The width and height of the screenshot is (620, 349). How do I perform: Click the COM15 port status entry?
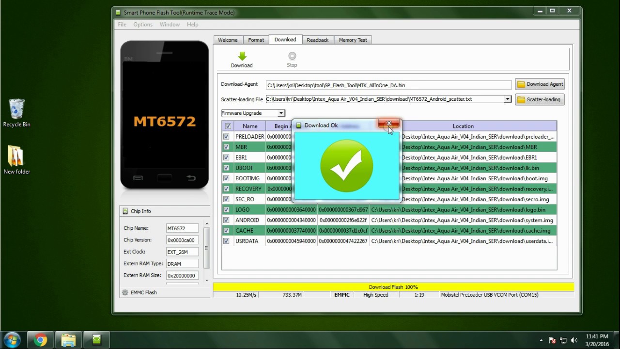489,295
